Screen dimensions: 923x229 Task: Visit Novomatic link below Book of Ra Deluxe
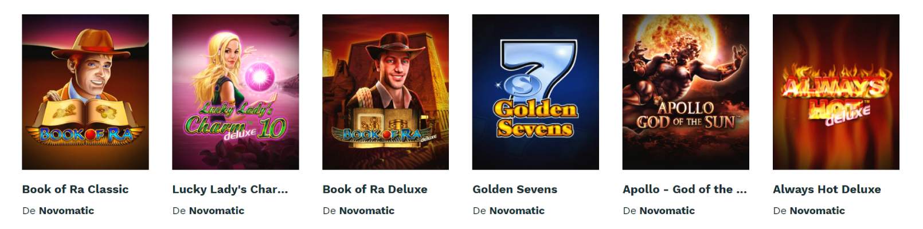[x=367, y=211]
